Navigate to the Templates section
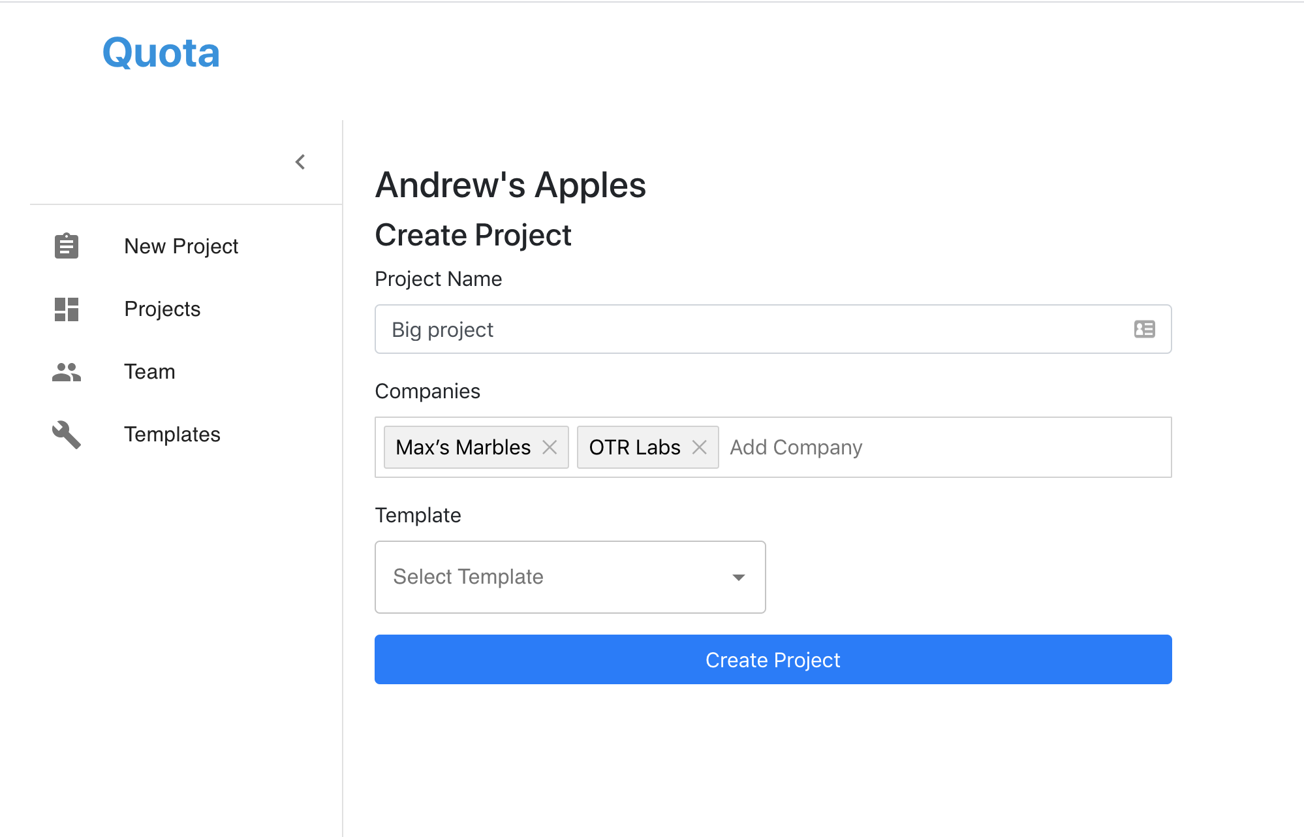Screen dimensions: 1304x837 point(172,434)
